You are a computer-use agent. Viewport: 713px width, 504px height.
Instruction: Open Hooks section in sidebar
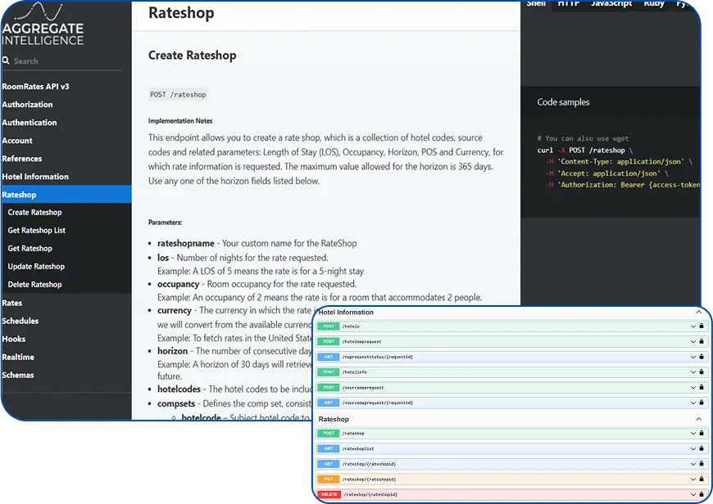point(14,339)
